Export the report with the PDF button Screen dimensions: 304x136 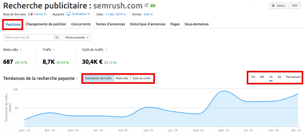[x=295, y=6]
